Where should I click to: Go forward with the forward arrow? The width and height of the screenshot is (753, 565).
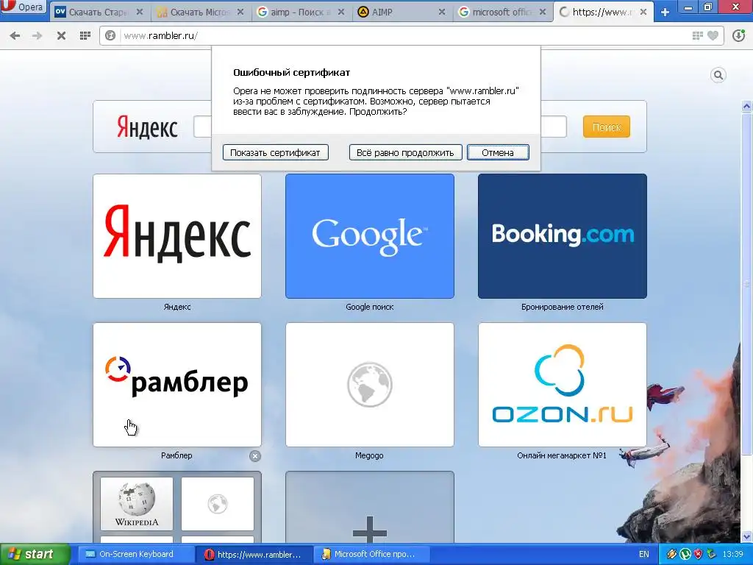(x=37, y=35)
